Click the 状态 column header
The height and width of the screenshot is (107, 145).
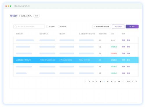pos(112,34)
